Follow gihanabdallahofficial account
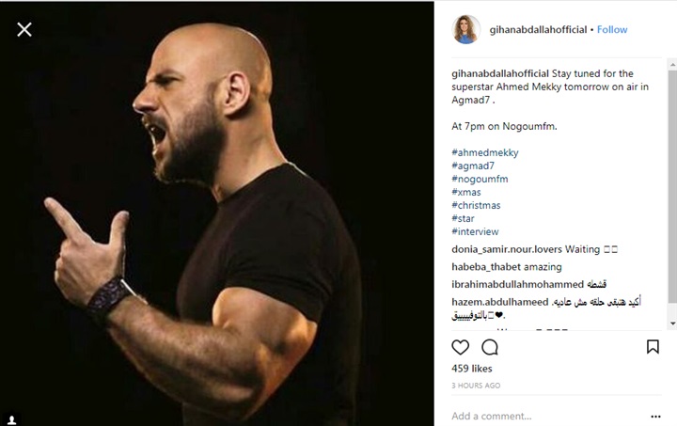This screenshot has height=426, width=677. click(x=612, y=30)
